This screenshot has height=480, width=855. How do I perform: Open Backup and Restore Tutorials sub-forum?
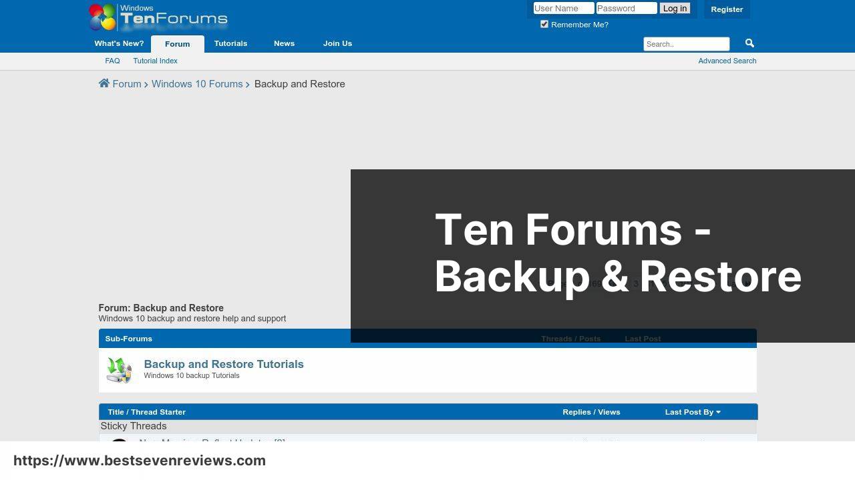pos(224,364)
